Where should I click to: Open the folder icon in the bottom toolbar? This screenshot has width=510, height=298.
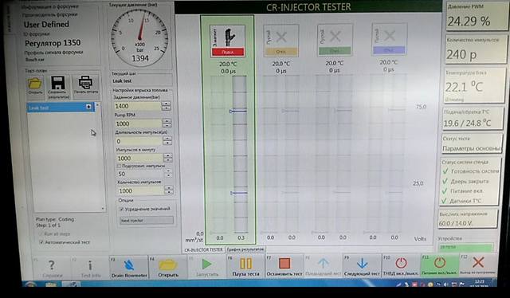[x=168, y=267]
